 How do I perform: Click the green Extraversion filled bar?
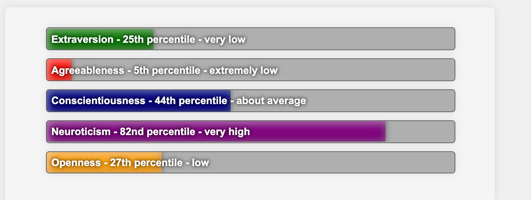coord(100,39)
